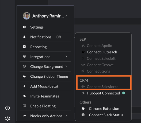Click the help question mark icon
The height and width of the screenshot is (123, 141).
point(7,108)
